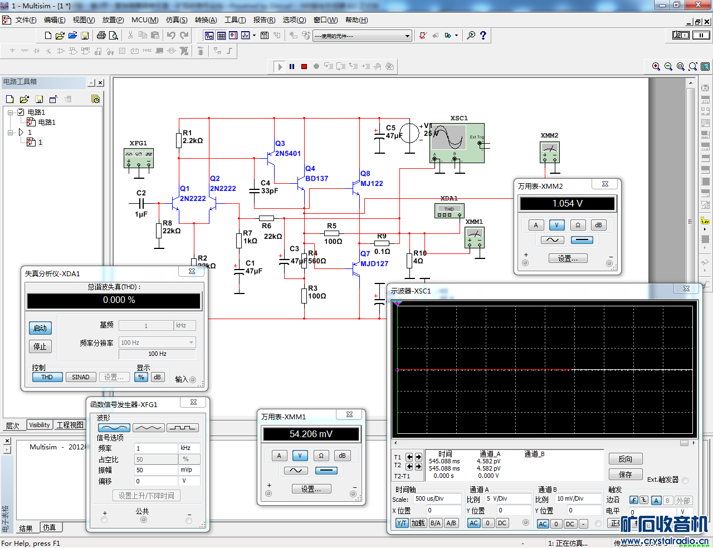
Task: Open the in-use components list dropdown
Action: (407, 36)
